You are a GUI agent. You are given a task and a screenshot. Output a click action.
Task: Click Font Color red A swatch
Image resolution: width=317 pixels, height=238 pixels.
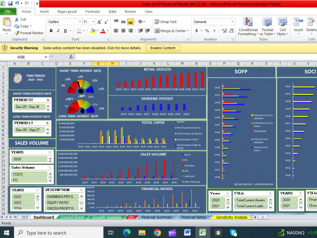tap(103, 31)
